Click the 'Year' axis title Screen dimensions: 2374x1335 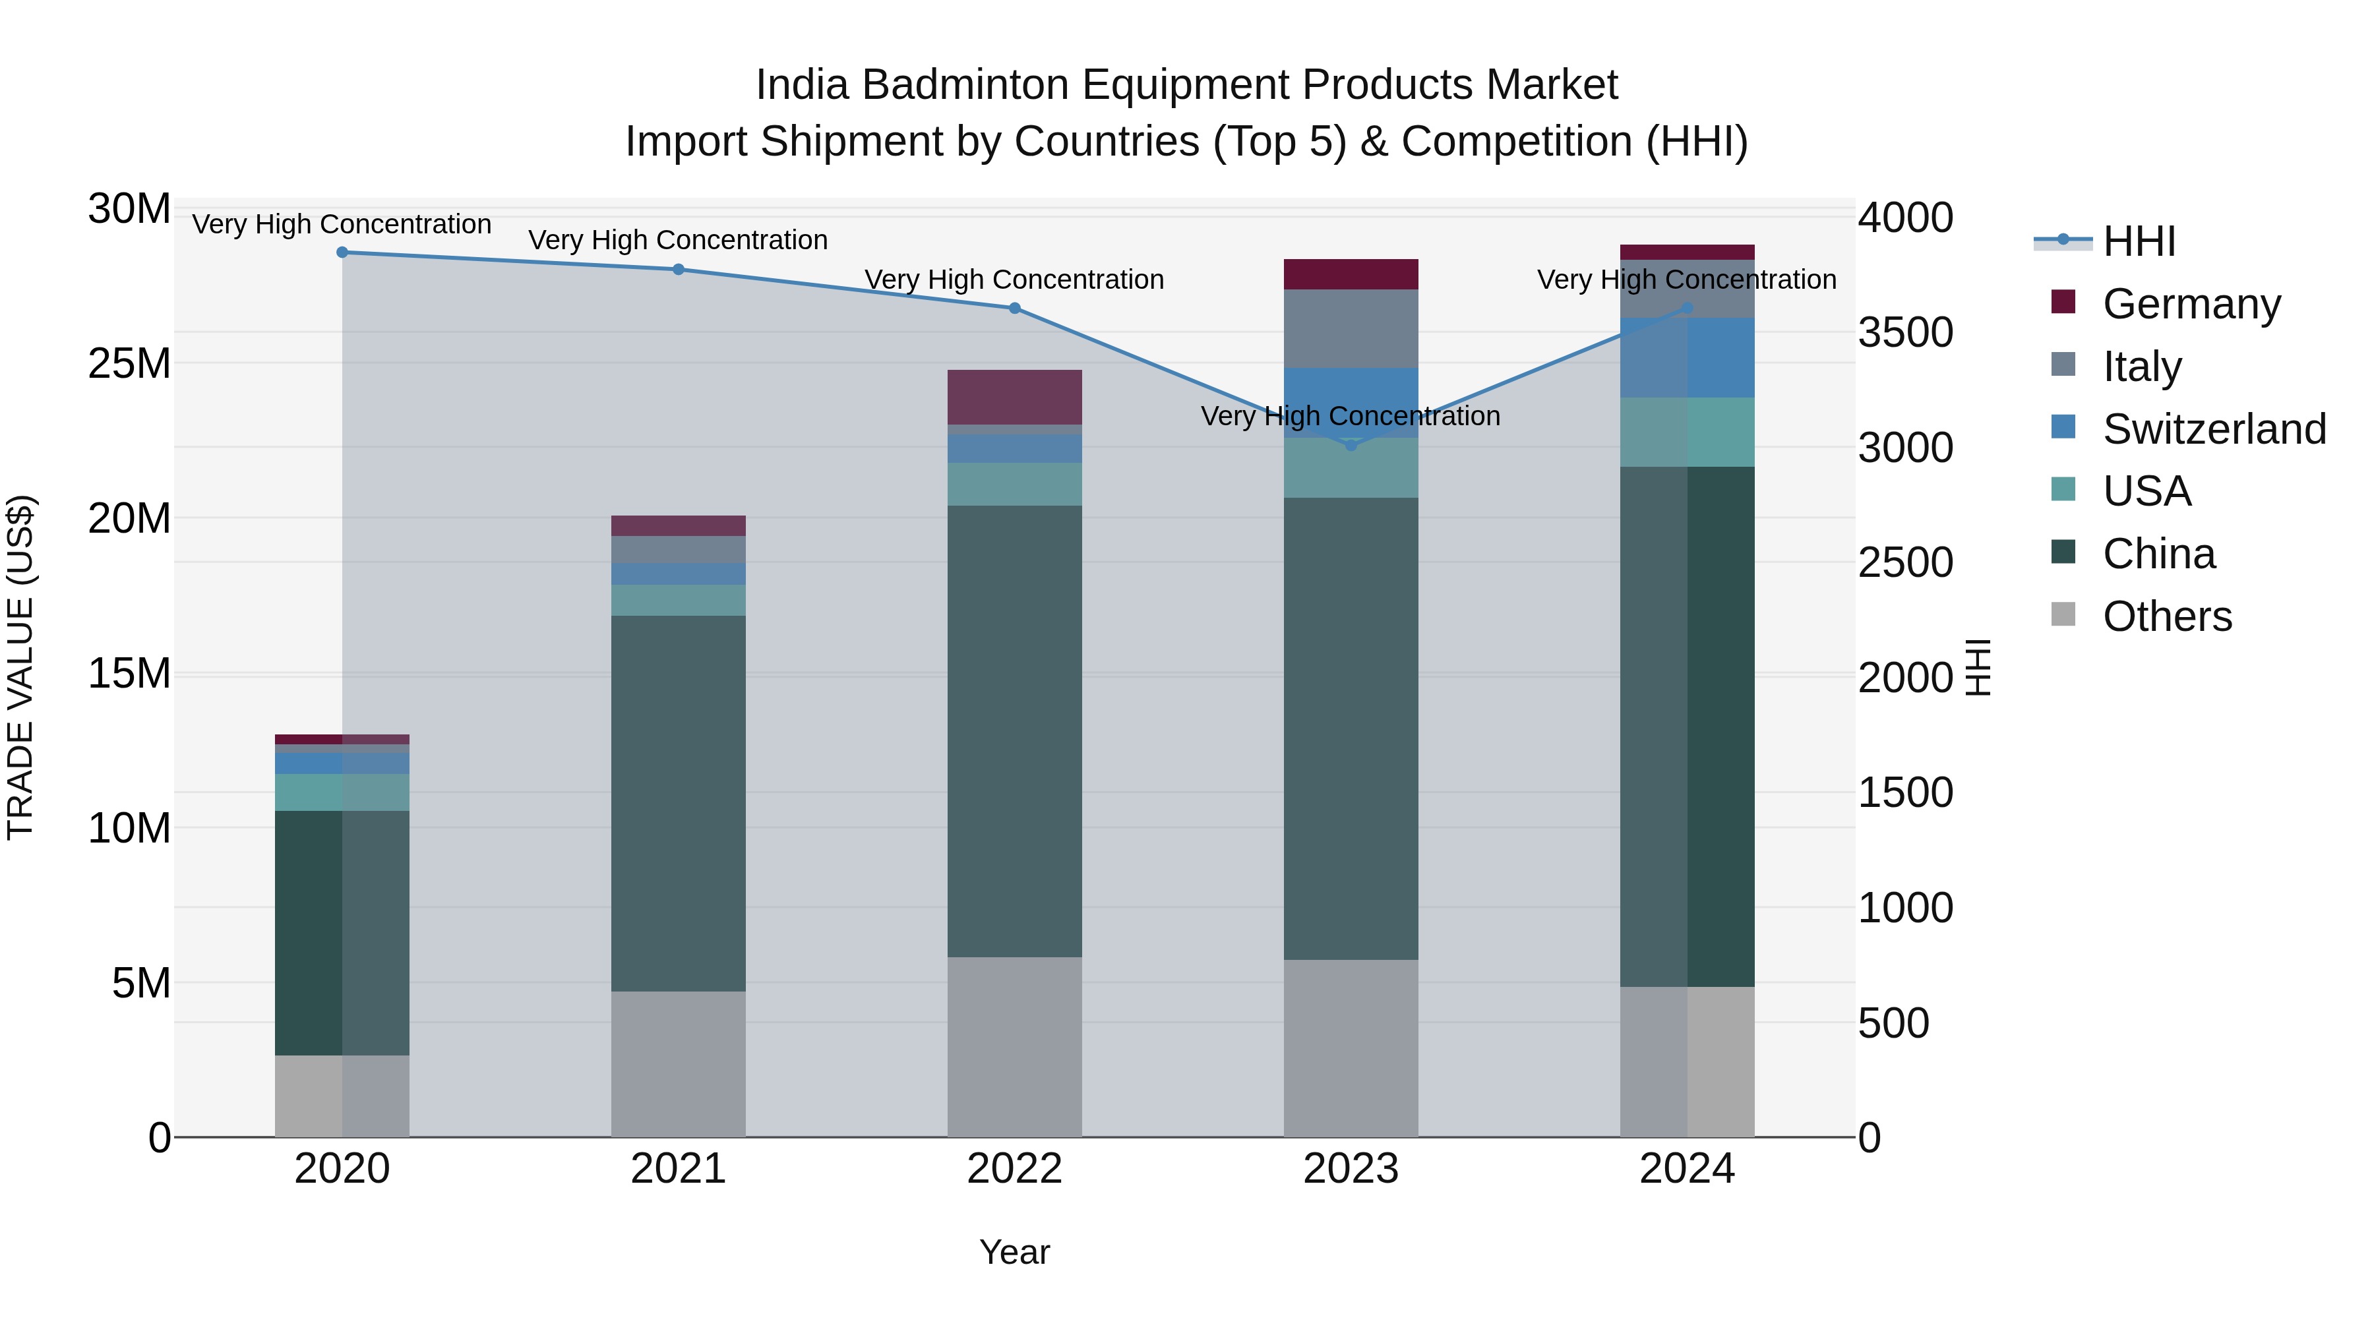[1015, 1253]
